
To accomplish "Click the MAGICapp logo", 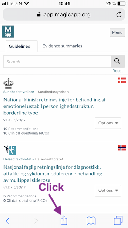I will coord(8,32).
